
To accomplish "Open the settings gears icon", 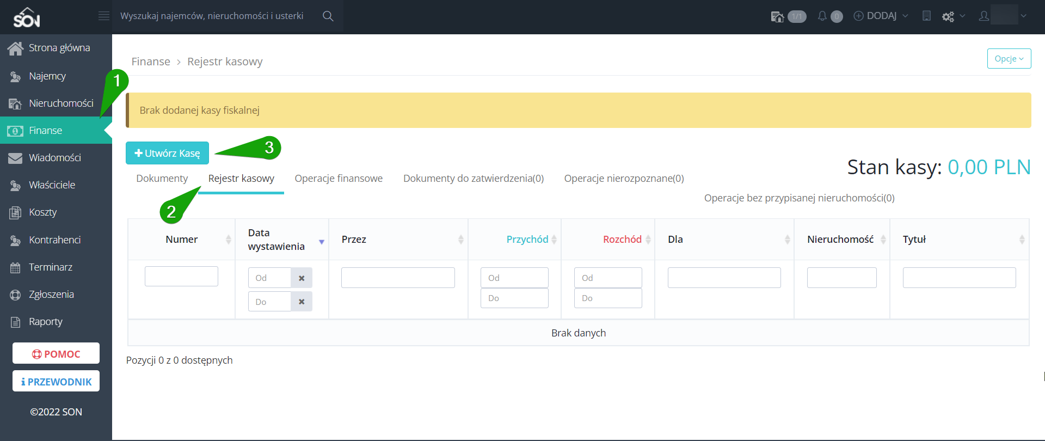I will (x=948, y=16).
